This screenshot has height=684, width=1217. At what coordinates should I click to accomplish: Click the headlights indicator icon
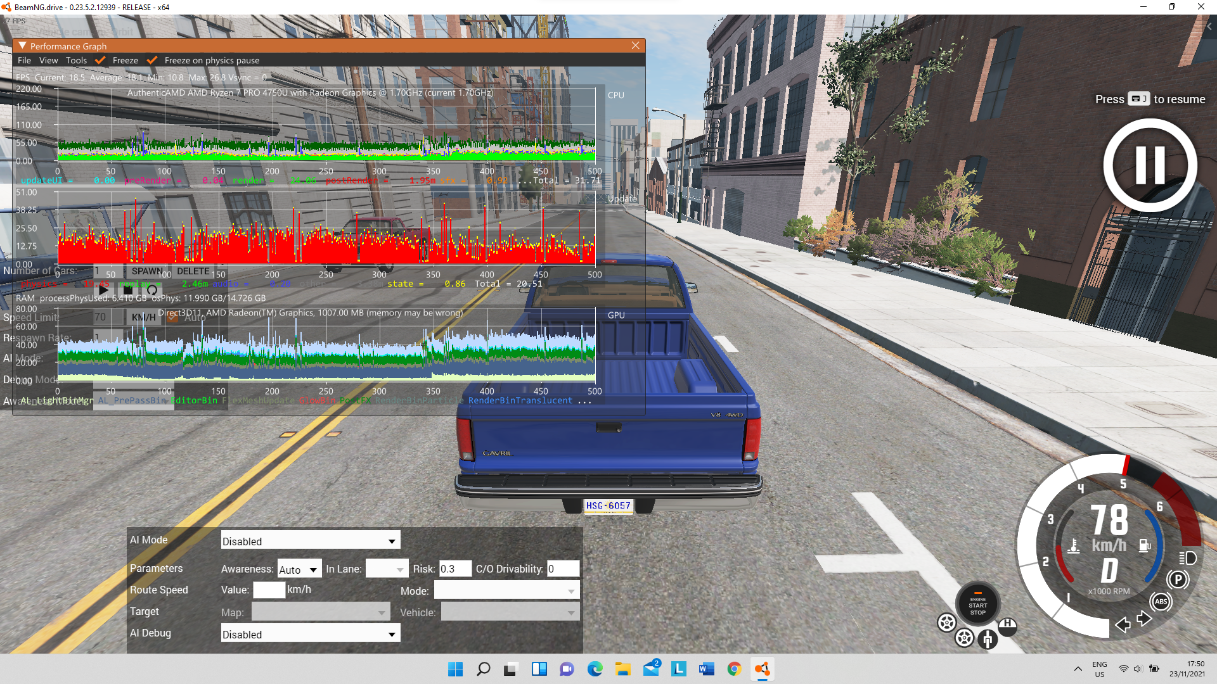coord(1188,558)
